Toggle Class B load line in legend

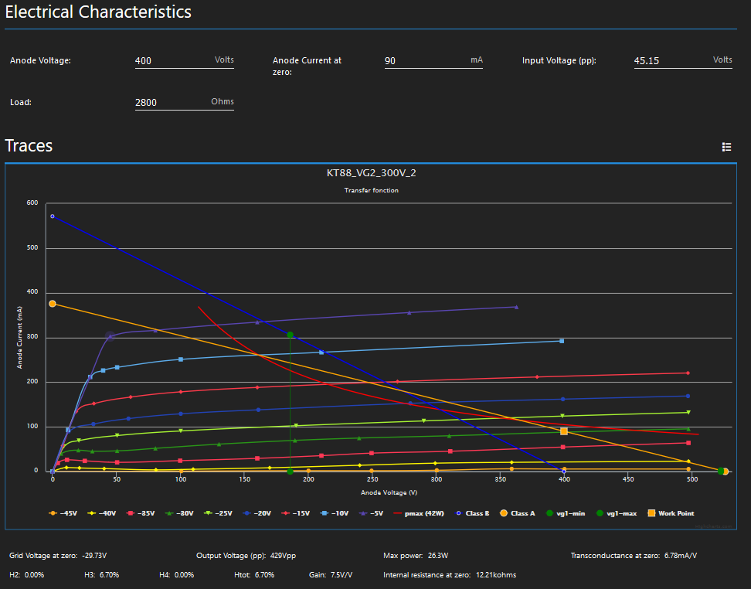[472, 513]
